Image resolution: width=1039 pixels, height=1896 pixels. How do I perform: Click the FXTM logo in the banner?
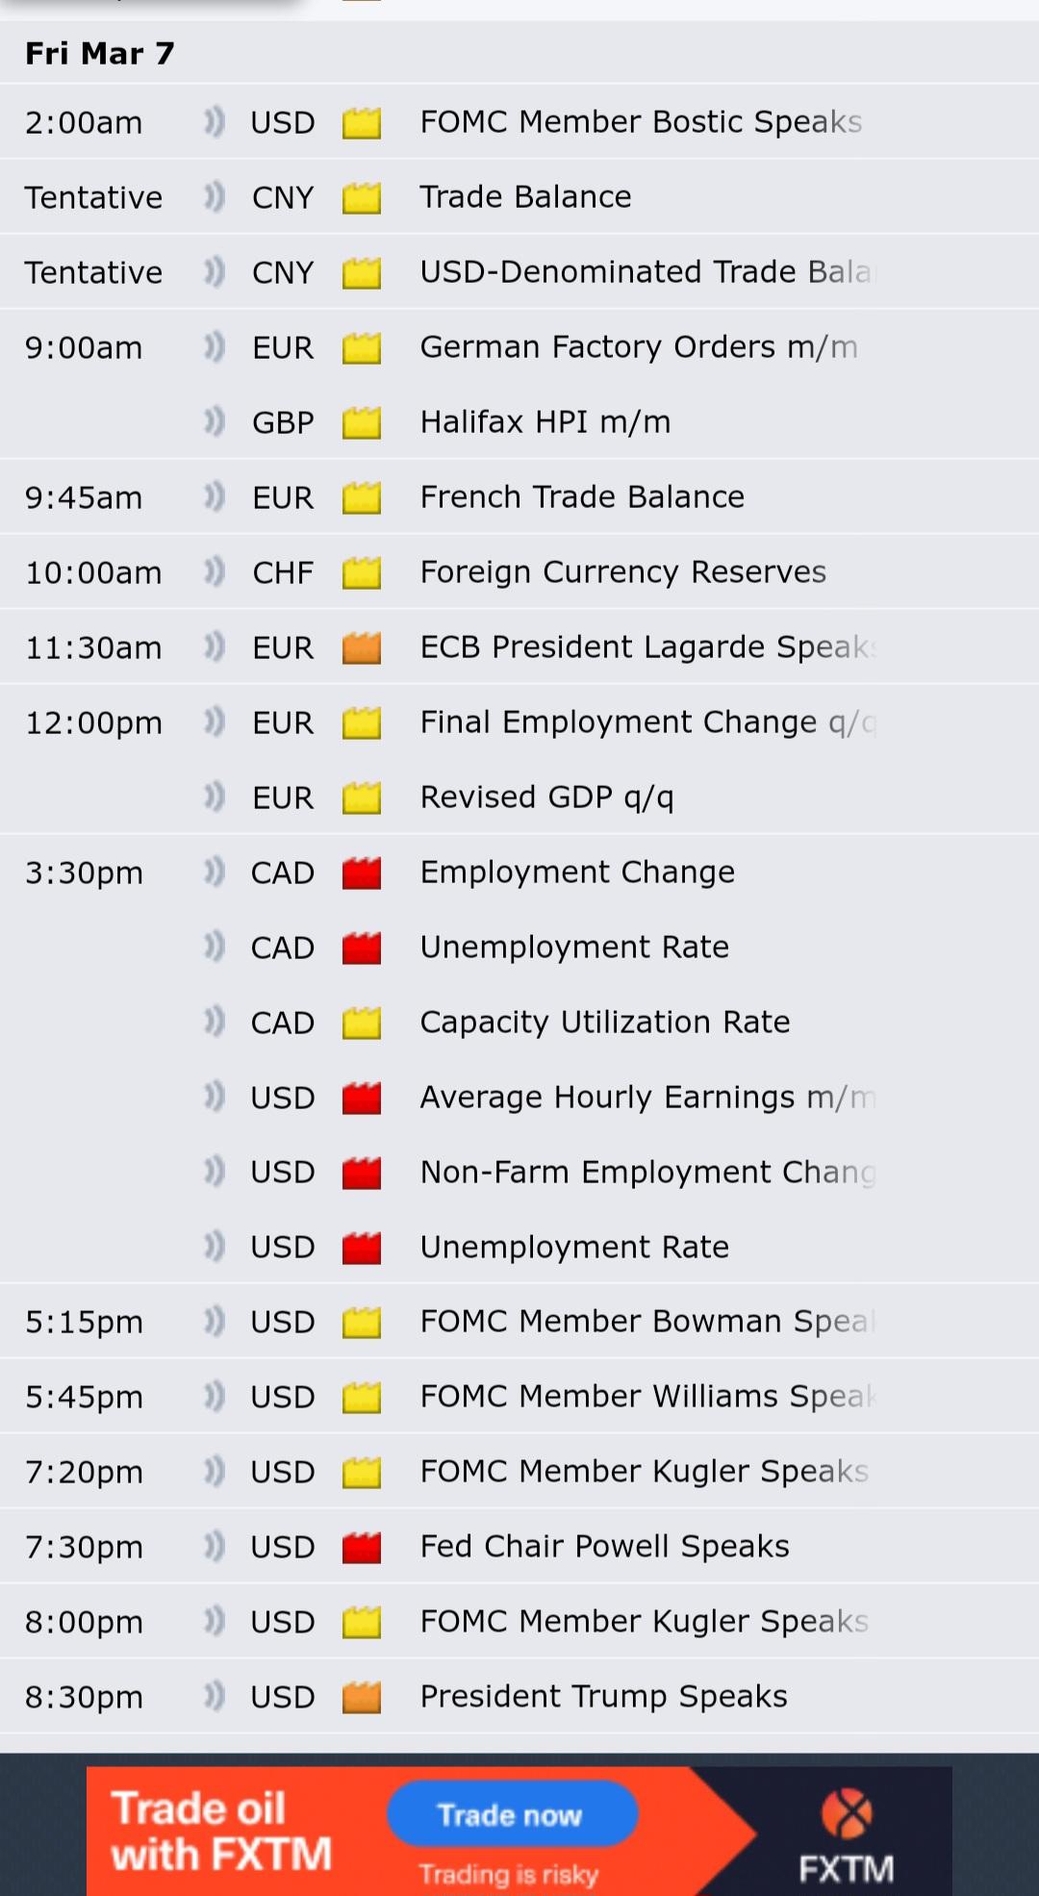(x=847, y=1836)
